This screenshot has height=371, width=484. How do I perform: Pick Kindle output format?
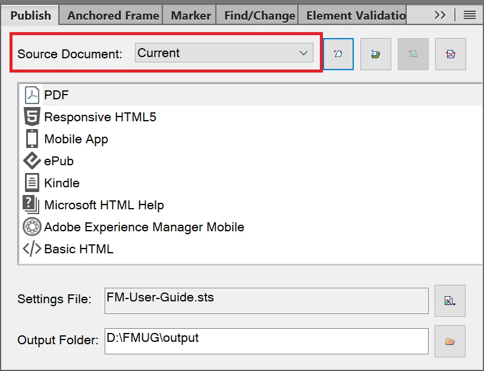[251, 183]
